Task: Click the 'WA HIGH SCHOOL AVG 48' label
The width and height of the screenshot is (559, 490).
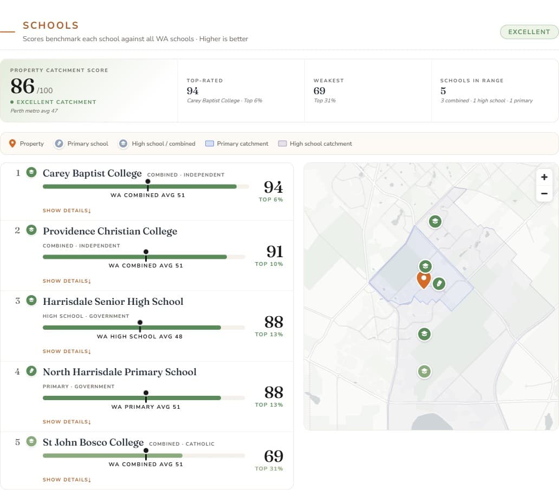Action: tap(140, 336)
